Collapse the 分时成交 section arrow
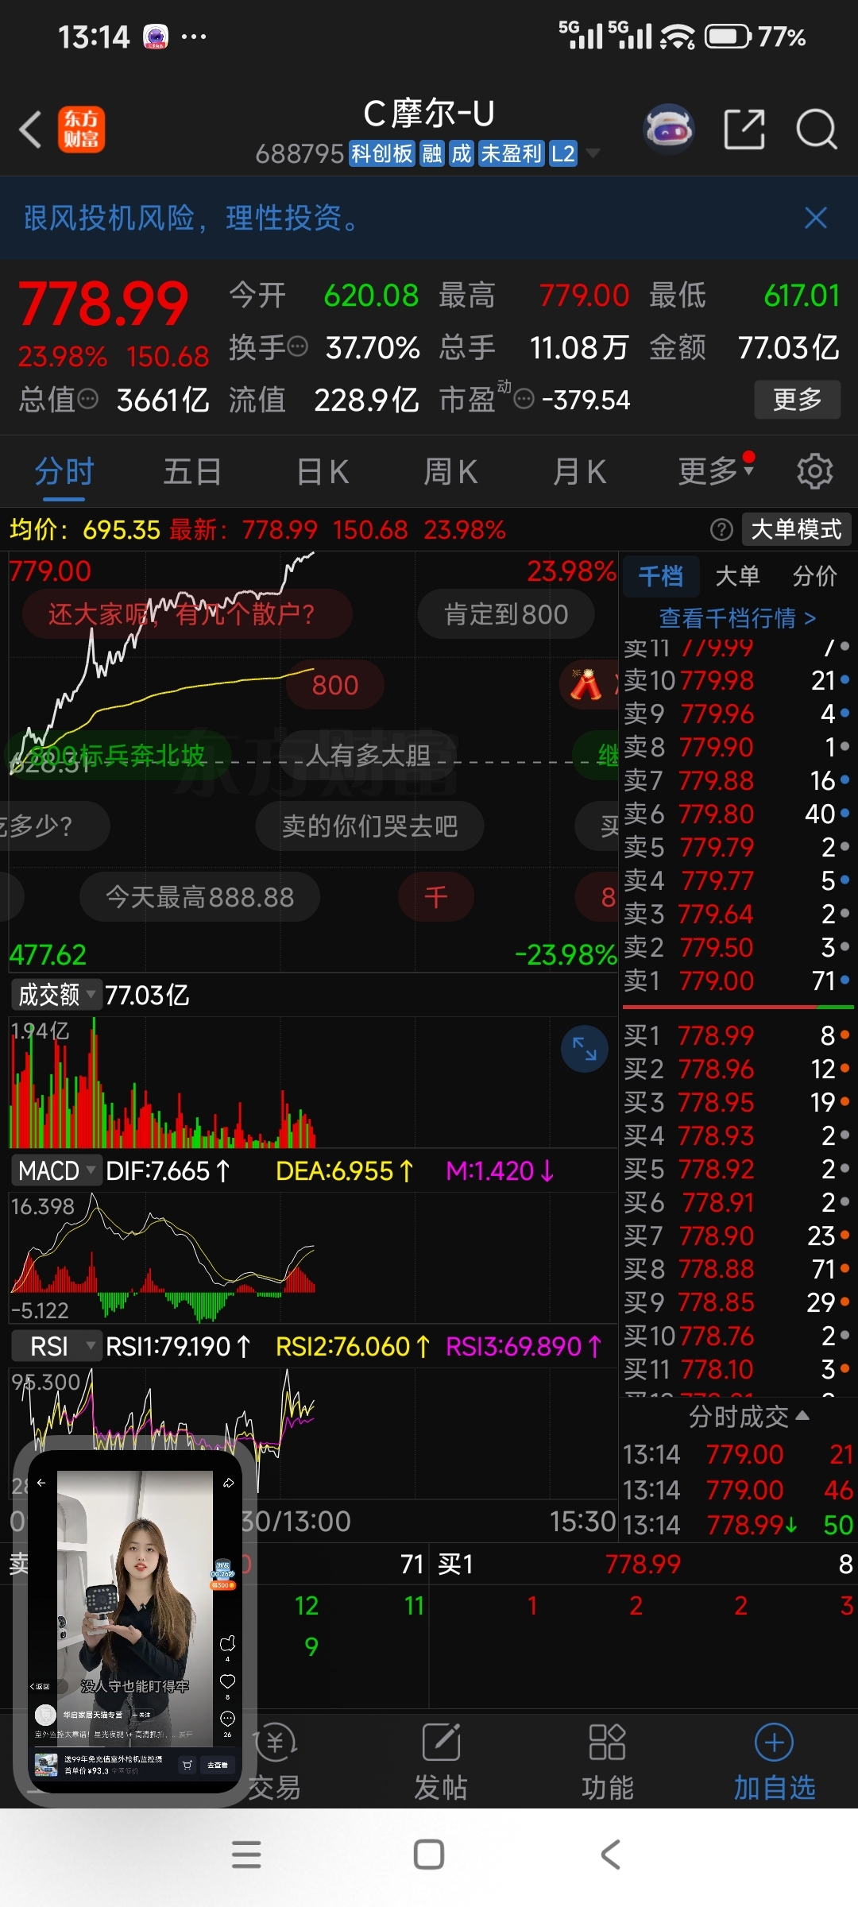Viewport: 858px width, 1907px height. pos(802,1416)
